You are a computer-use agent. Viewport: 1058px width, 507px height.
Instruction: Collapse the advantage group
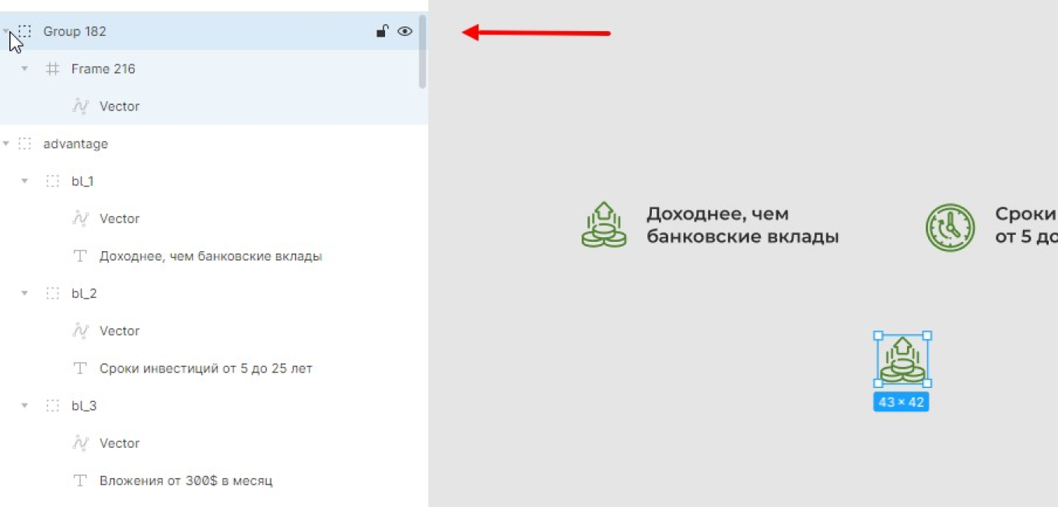(x=6, y=144)
